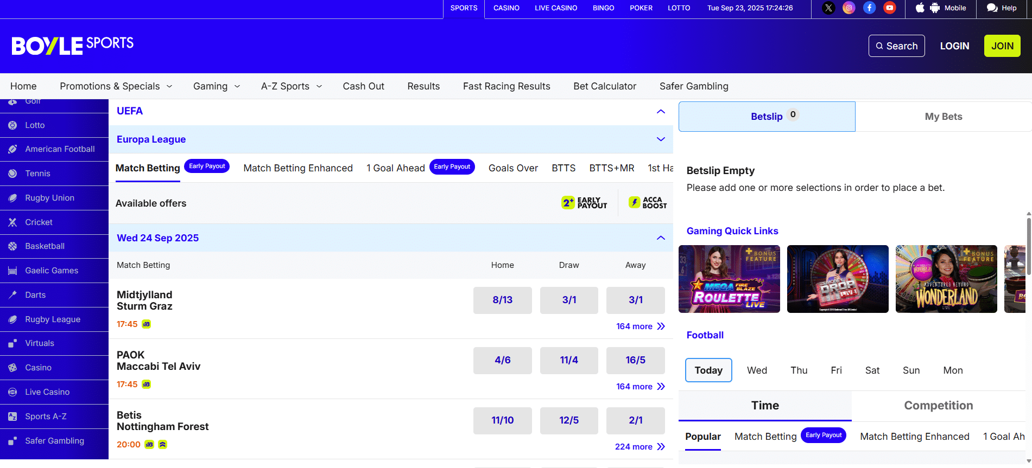Open the X (Twitter) social icon

click(828, 8)
